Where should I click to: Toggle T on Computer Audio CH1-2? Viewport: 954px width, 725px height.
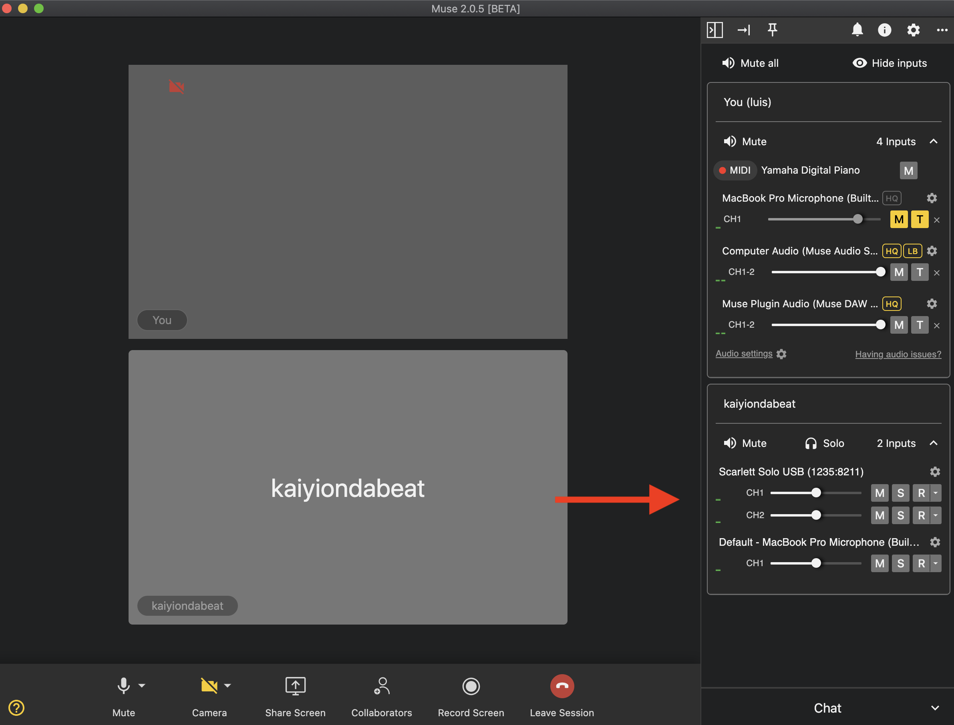point(920,272)
